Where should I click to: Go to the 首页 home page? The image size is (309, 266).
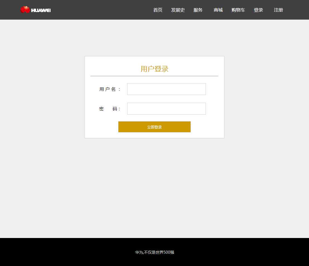click(x=158, y=10)
